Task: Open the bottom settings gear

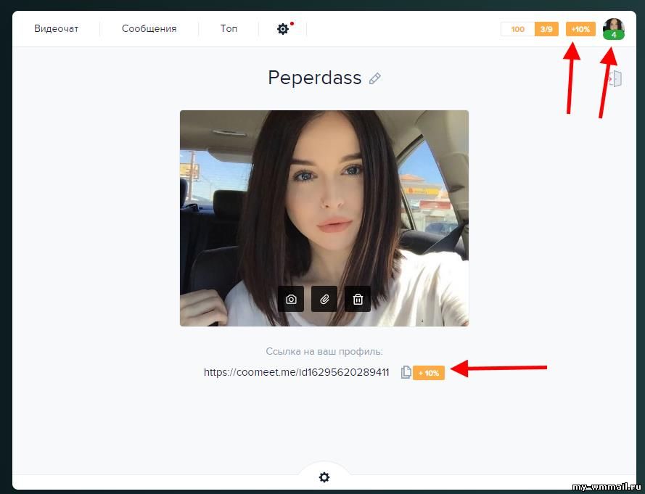Action: tap(324, 477)
